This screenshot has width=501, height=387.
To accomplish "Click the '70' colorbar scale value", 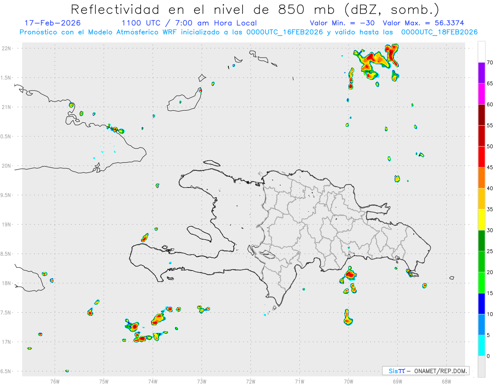I will [x=490, y=63].
